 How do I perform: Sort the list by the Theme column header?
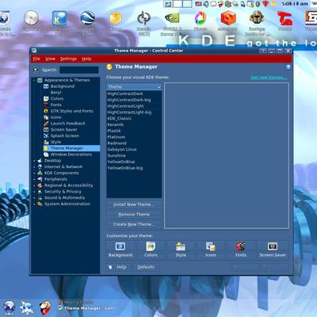pos(134,87)
